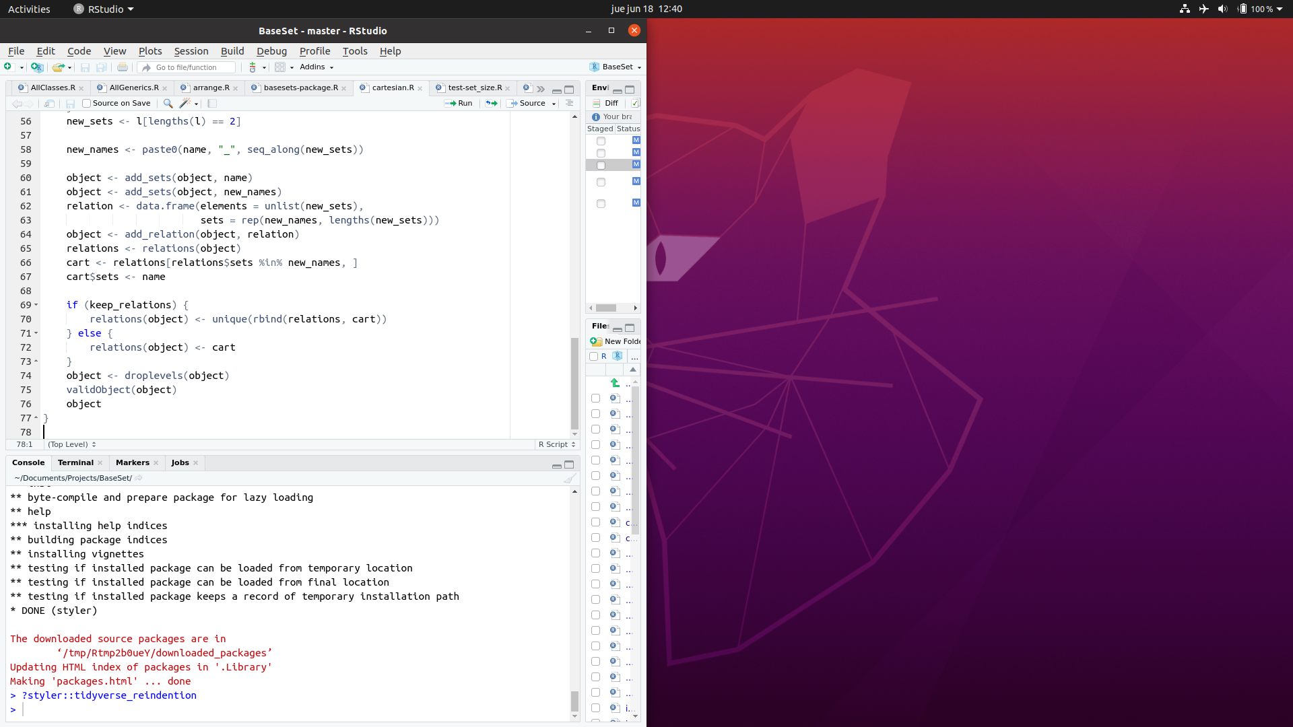Switch to the AllGenerics.R tab
Image resolution: width=1293 pixels, height=727 pixels.
133,88
